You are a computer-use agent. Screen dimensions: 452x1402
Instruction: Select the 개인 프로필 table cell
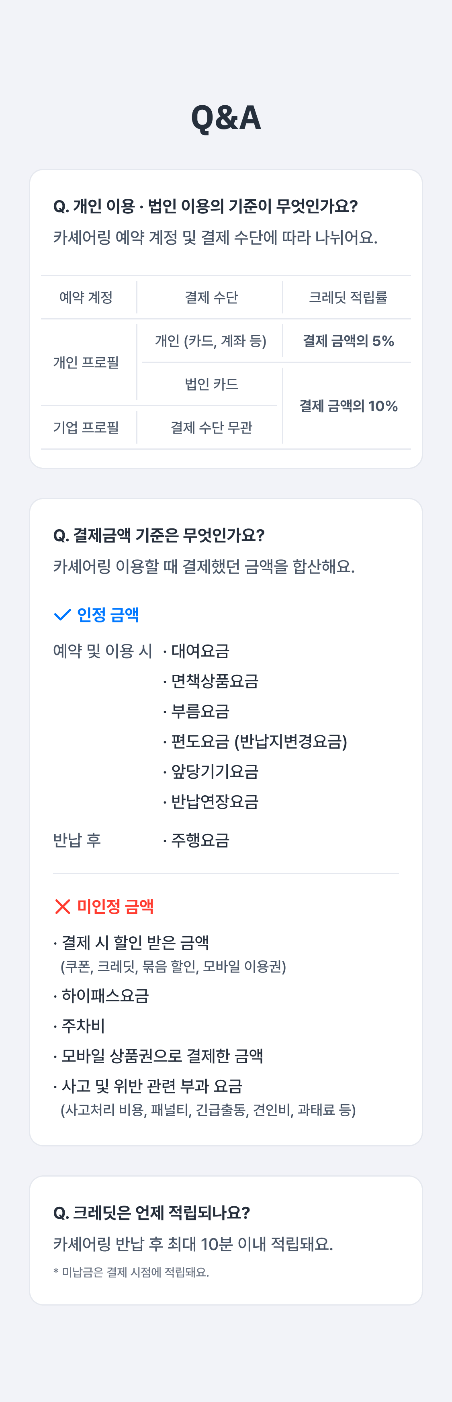click(x=86, y=362)
